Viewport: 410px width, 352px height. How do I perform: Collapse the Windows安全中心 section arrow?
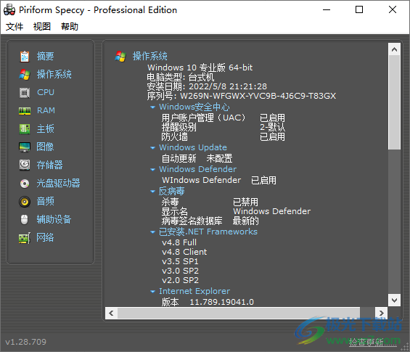[152, 107]
